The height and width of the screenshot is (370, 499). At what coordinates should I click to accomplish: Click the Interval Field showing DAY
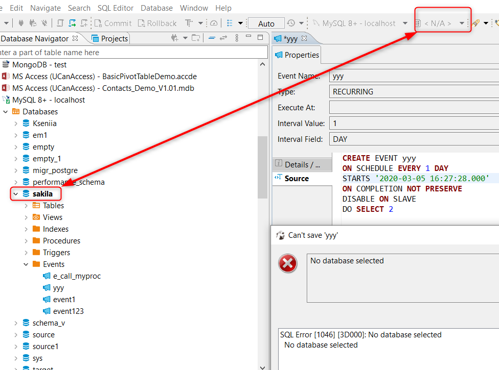(x=414, y=139)
